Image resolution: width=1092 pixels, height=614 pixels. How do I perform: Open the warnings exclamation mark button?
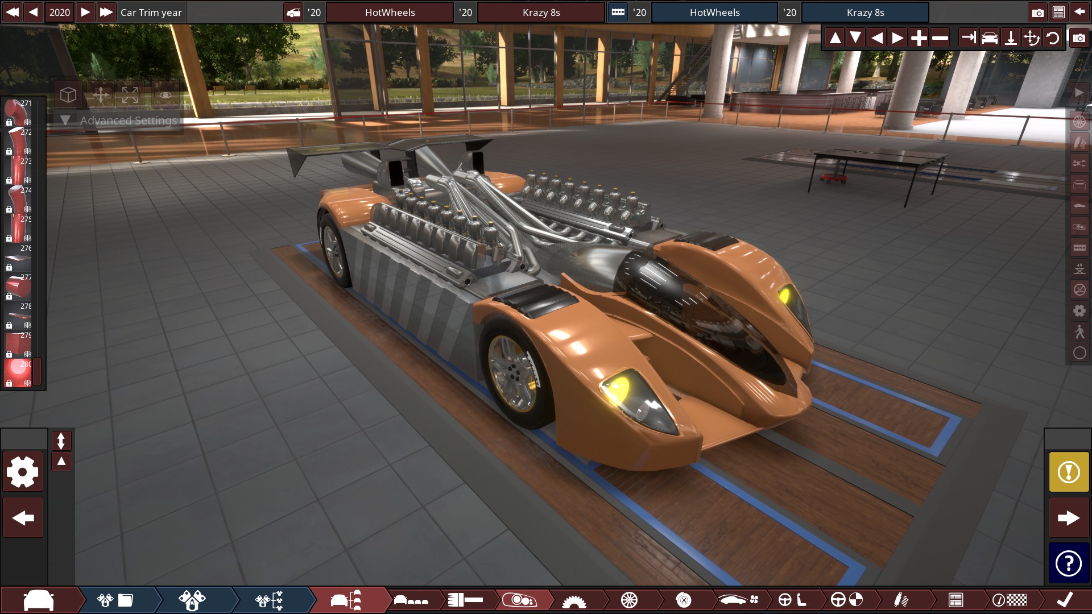1069,472
